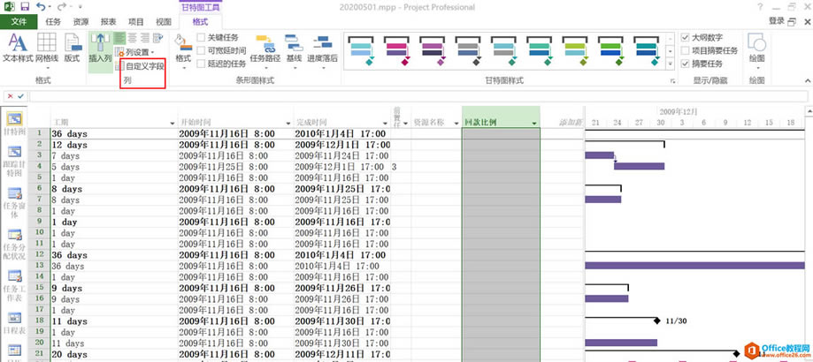The width and height of the screenshot is (813, 362).
Task: Expand the Gantt style gallery more arrow
Action: pos(670,64)
